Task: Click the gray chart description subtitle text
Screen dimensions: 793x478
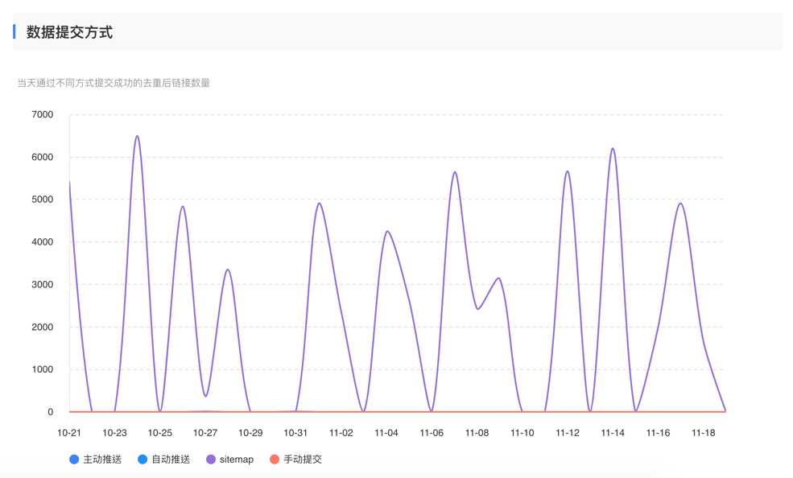Action: click(114, 83)
